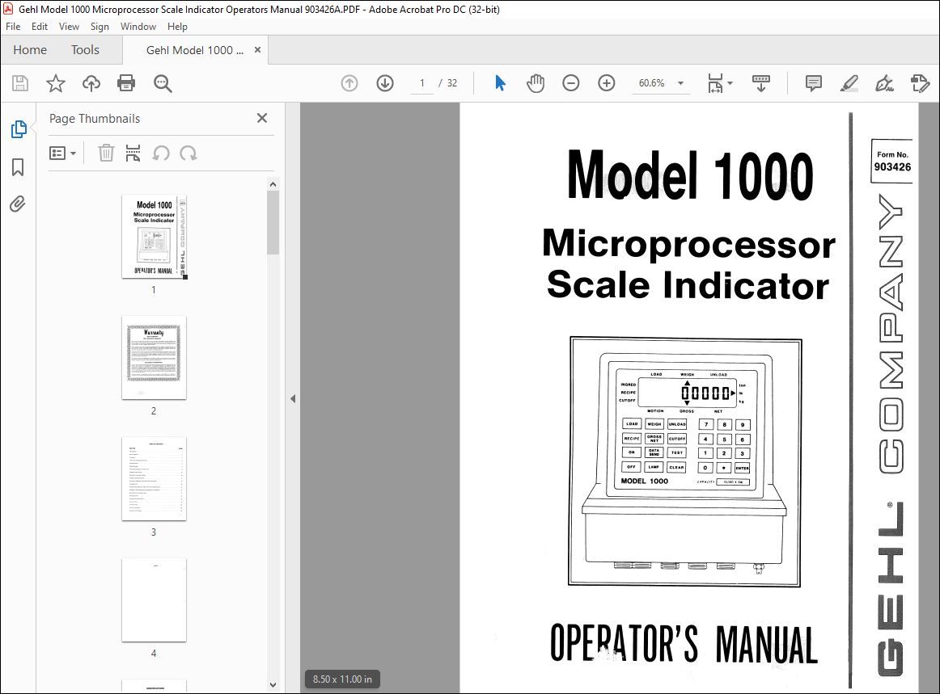Save the PDF file
940x694 pixels.
tap(19, 82)
